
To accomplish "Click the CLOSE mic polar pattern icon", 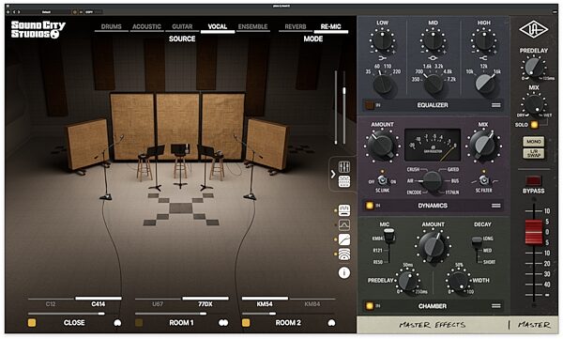I will [117, 323].
